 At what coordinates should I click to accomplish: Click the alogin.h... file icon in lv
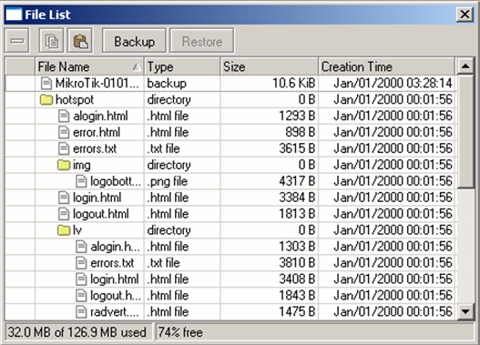(x=81, y=247)
